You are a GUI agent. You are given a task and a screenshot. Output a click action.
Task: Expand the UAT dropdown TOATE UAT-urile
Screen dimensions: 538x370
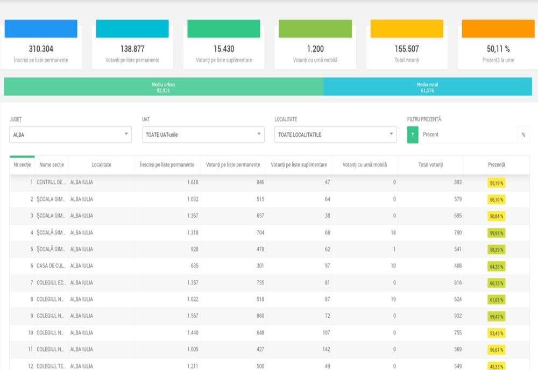(203, 134)
